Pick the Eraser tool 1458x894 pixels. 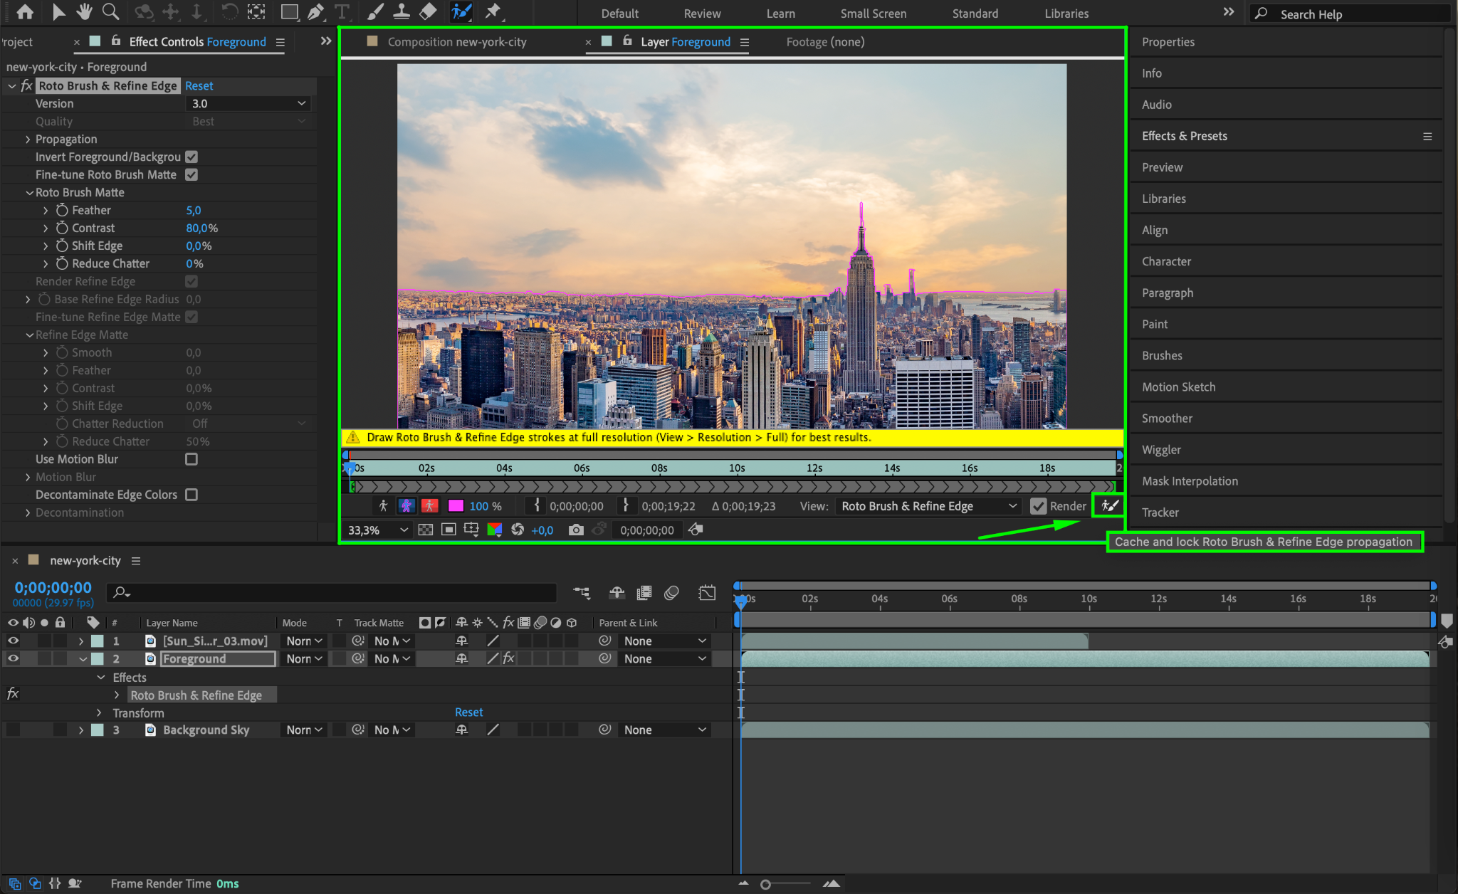[x=427, y=11]
